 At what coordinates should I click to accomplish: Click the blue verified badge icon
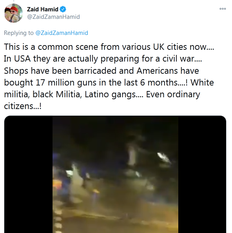63,9
